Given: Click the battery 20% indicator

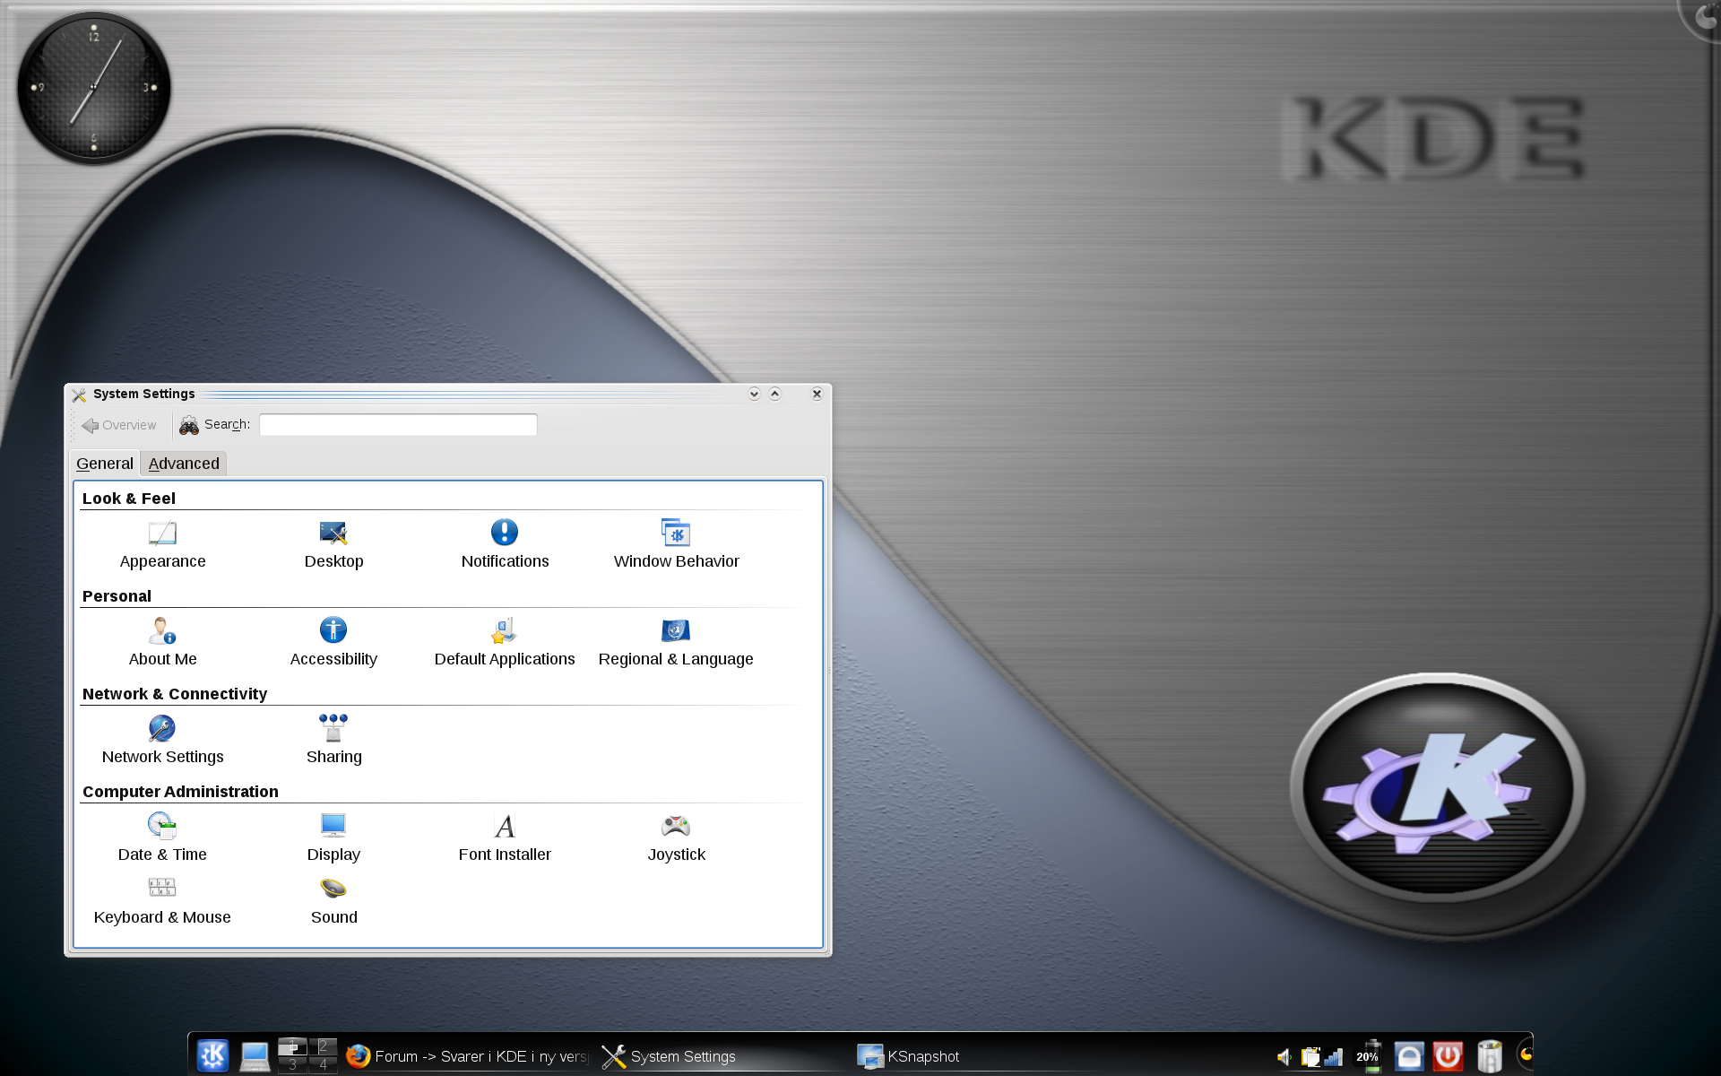Looking at the screenshot, I should click(1370, 1056).
